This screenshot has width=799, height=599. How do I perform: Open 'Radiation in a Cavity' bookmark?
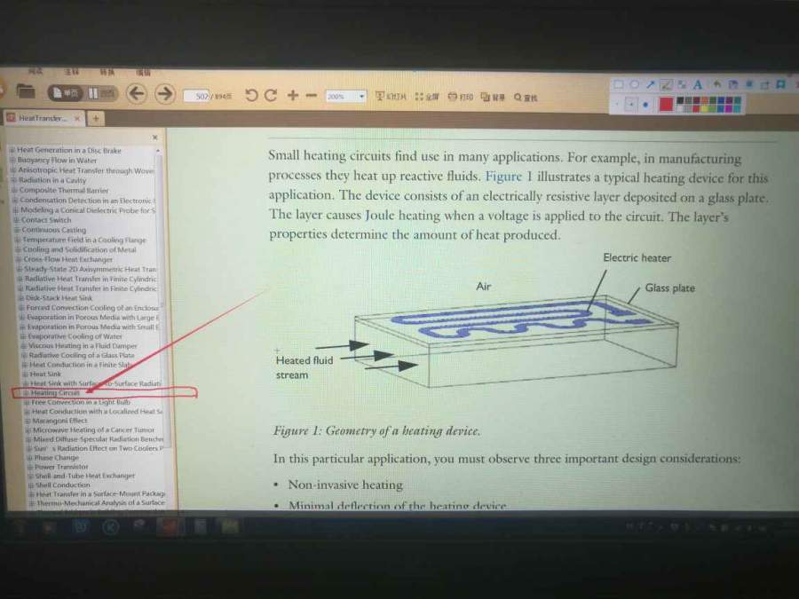(x=52, y=180)
